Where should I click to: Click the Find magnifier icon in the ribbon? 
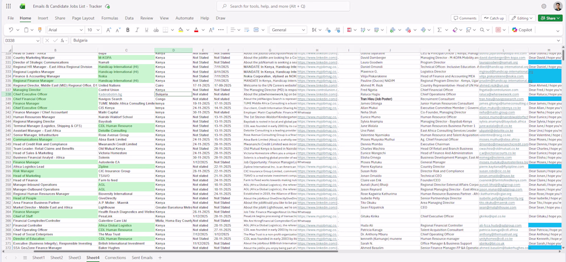[483, 30]
